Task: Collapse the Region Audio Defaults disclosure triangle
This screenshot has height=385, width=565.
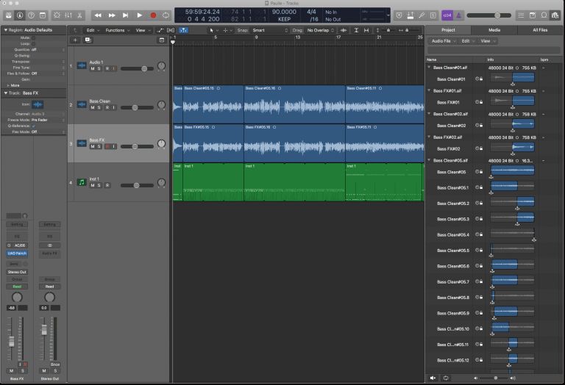Action: [5, 30]
